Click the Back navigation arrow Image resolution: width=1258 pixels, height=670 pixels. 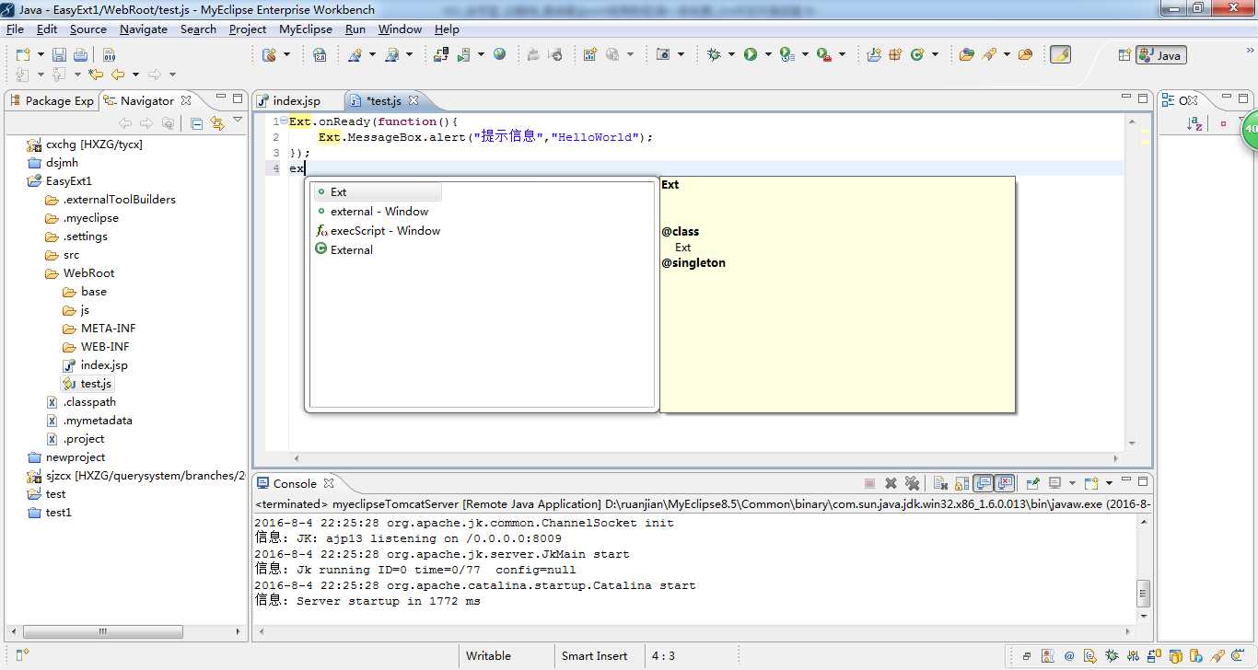click(118, 75)
